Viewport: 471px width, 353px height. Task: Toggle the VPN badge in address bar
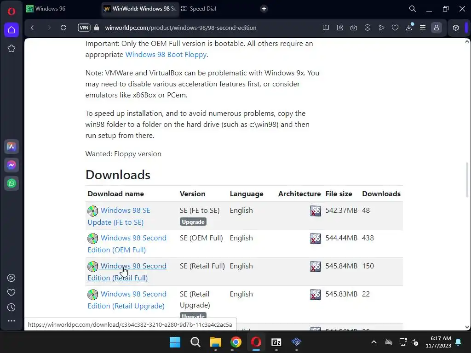pos(84,28)
